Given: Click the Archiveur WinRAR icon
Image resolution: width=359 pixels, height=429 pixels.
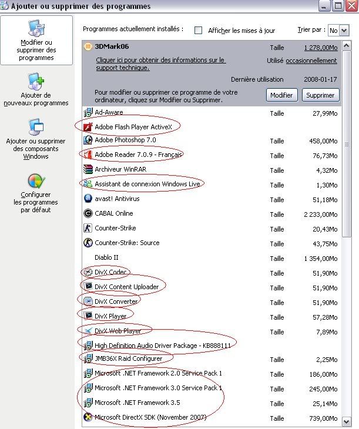Looking at the screenshot, I should 88,169.
